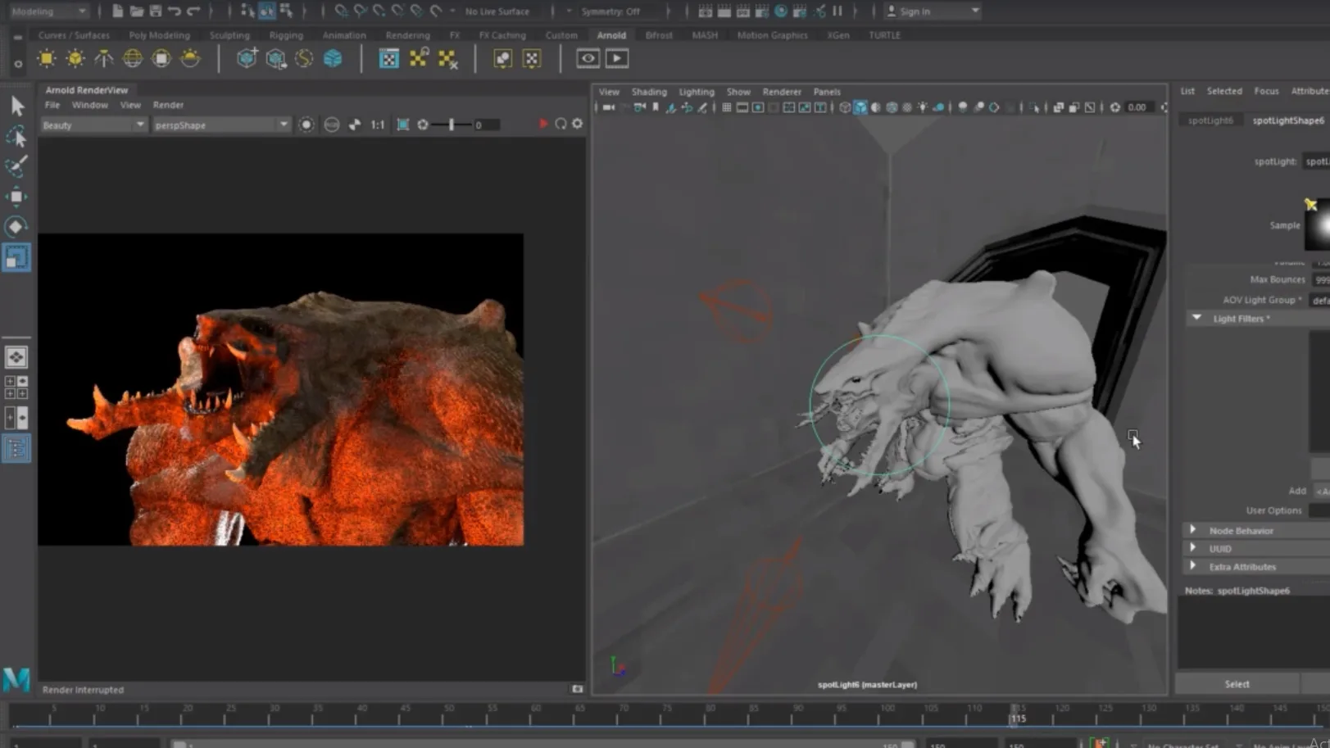Open the Lighting menu in the viewport panel
This screenshot has height=748, width=1330.
click(696, 92)
